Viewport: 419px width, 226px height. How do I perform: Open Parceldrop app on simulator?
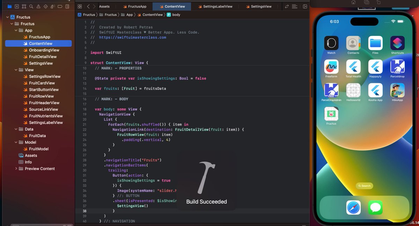(397, 67)
